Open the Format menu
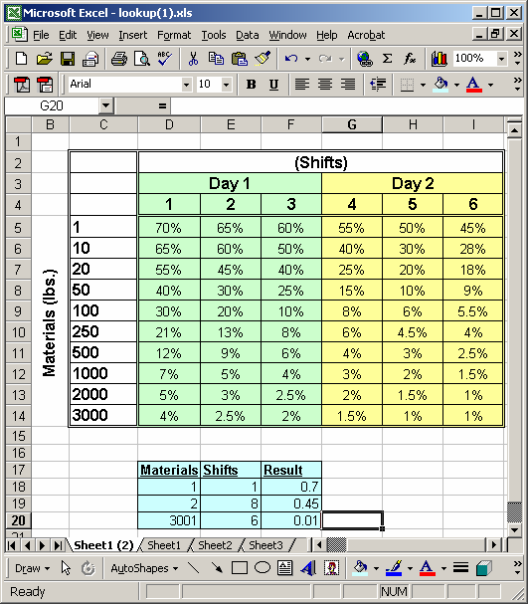The image size is (528, 604). point(174,35)
